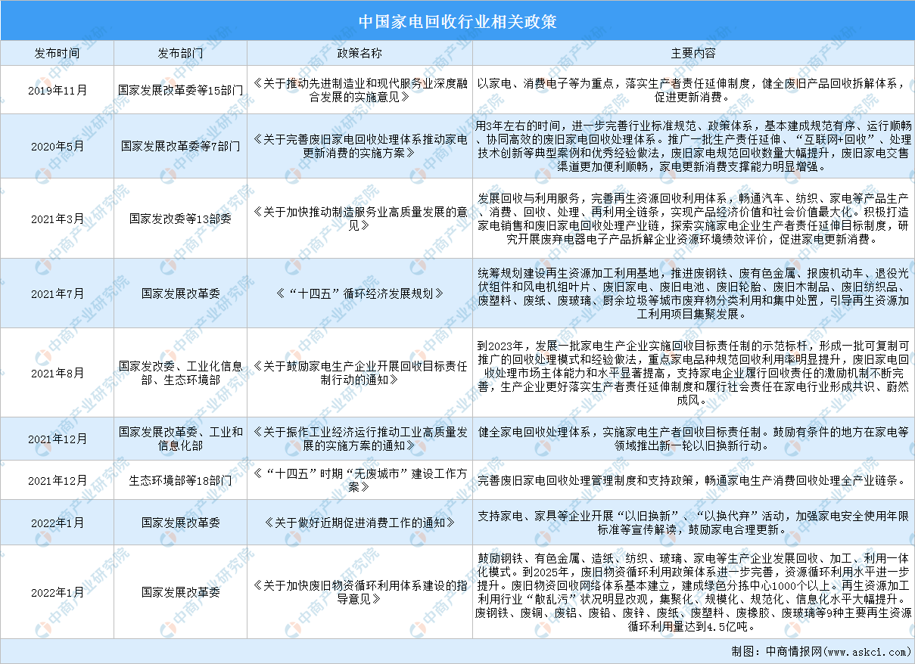Click the 国家发改委等13部委 cell
Image resolution: width=915 pixels, height=664 pixels.
click(180, 219)
